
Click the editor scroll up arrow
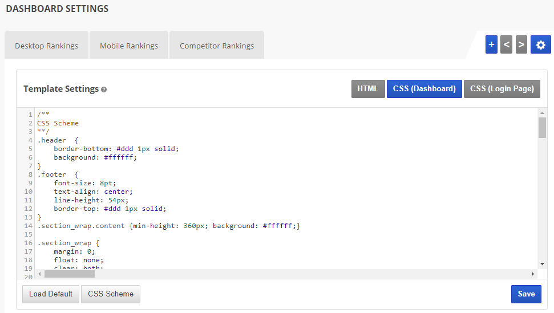coord(542,113)
